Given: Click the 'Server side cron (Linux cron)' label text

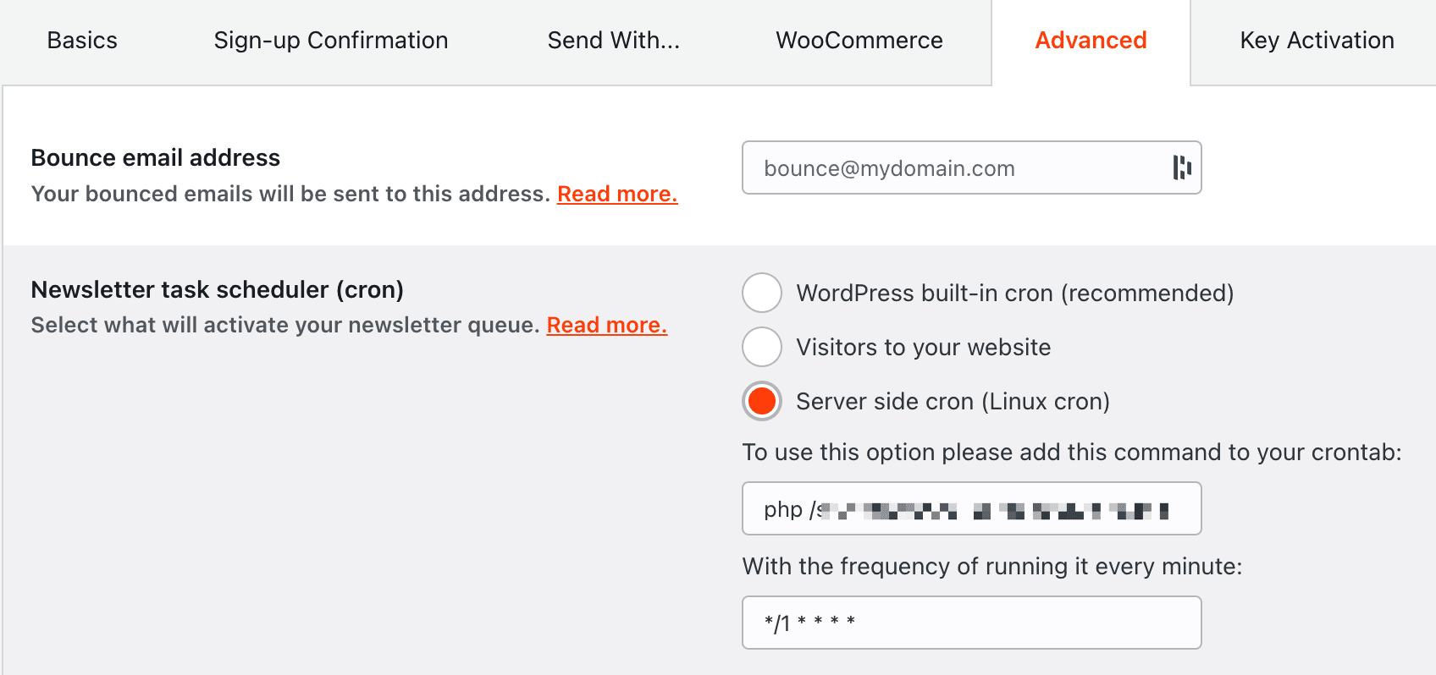Looking at the screenshot, I should (953, 401).
